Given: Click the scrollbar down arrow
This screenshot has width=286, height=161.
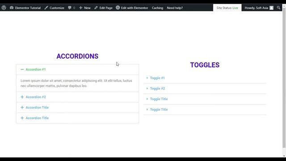Looking at the screenshot, I should (x=284, y=156).
